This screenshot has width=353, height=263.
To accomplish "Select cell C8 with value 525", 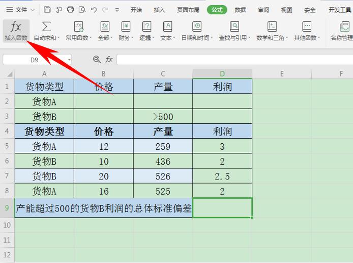I will pyautogui.click(x=163, y=191).
